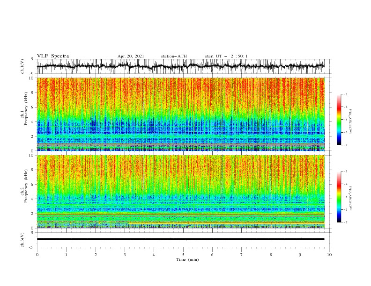Click time axis tick label "7"
The width and height of the screenshot is (371, 286).
242,255
